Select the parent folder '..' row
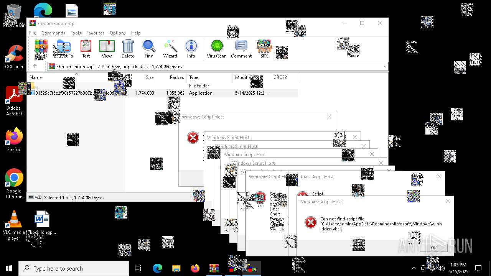The height and width of the screenshot is (276, 491). coord(163,86)
